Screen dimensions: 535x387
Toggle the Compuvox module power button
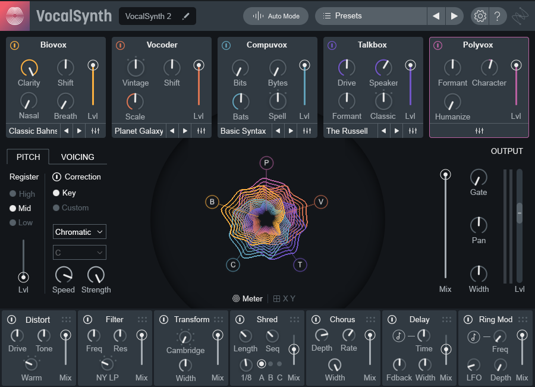coord(226,45)
